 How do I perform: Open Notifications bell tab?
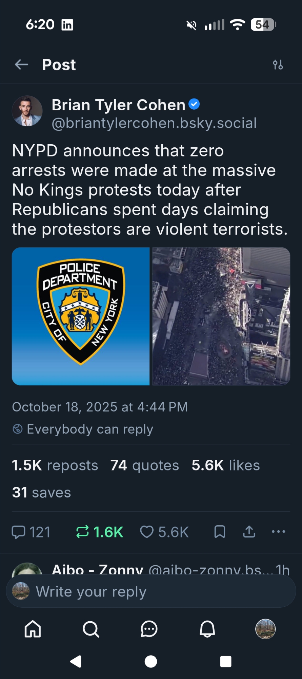click(x=207, y=629)
